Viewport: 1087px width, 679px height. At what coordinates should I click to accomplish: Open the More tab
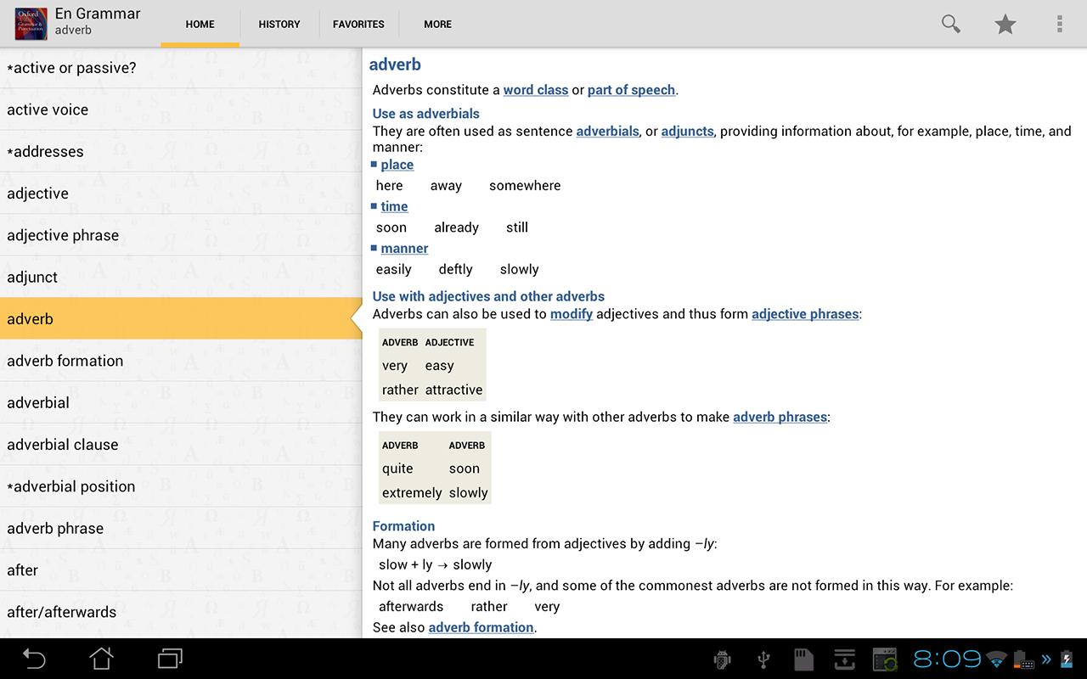point(437,24)
